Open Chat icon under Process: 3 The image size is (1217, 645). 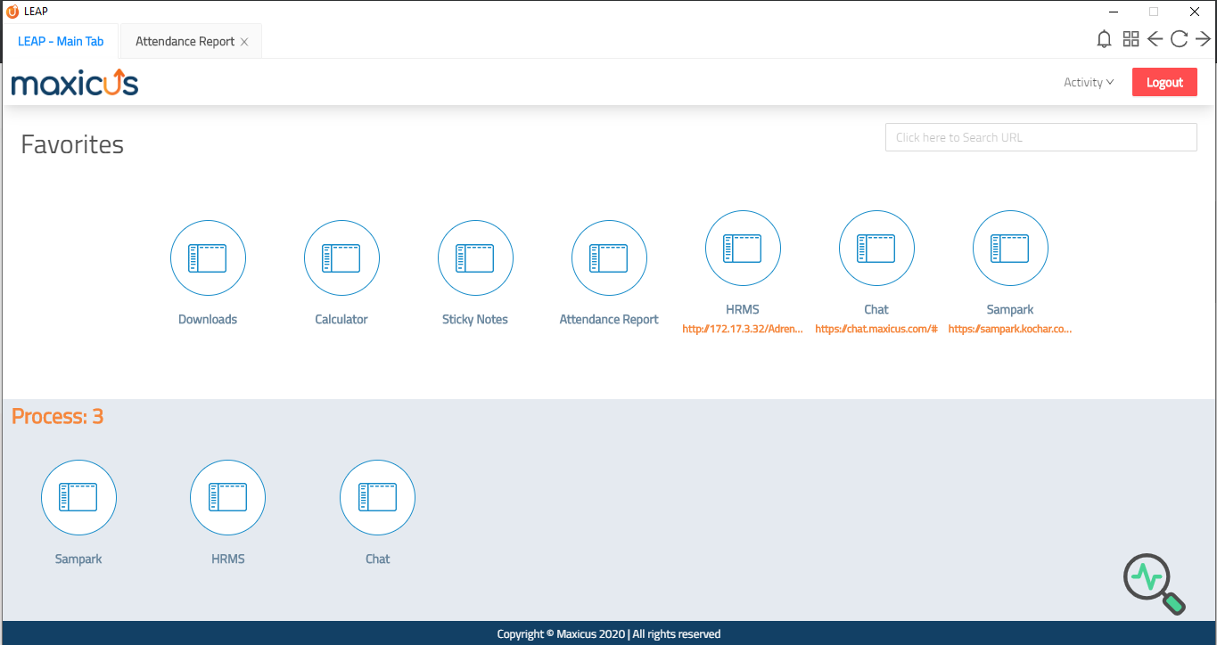[377, 497]
